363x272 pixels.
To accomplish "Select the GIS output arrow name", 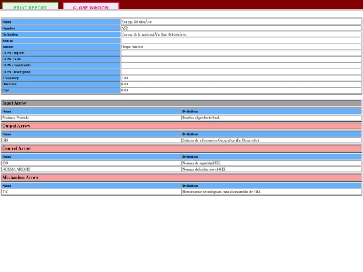I will click(x=5, y=140).
